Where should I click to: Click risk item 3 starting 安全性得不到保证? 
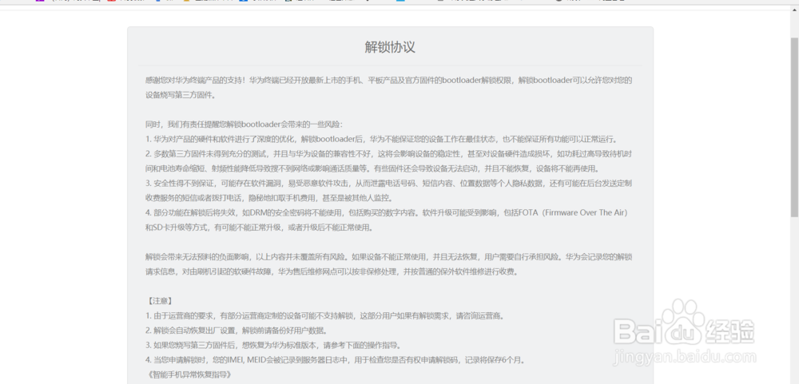tap(390, 191)
